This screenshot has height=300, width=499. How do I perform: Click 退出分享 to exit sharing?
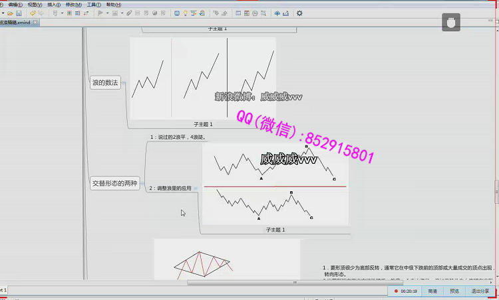coord(480,291)
